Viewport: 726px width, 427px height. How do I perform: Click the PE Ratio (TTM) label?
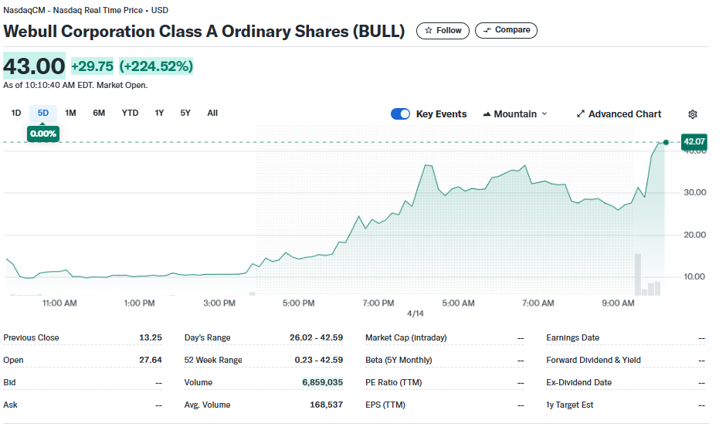pyautogui.click(x=394, y=382)
